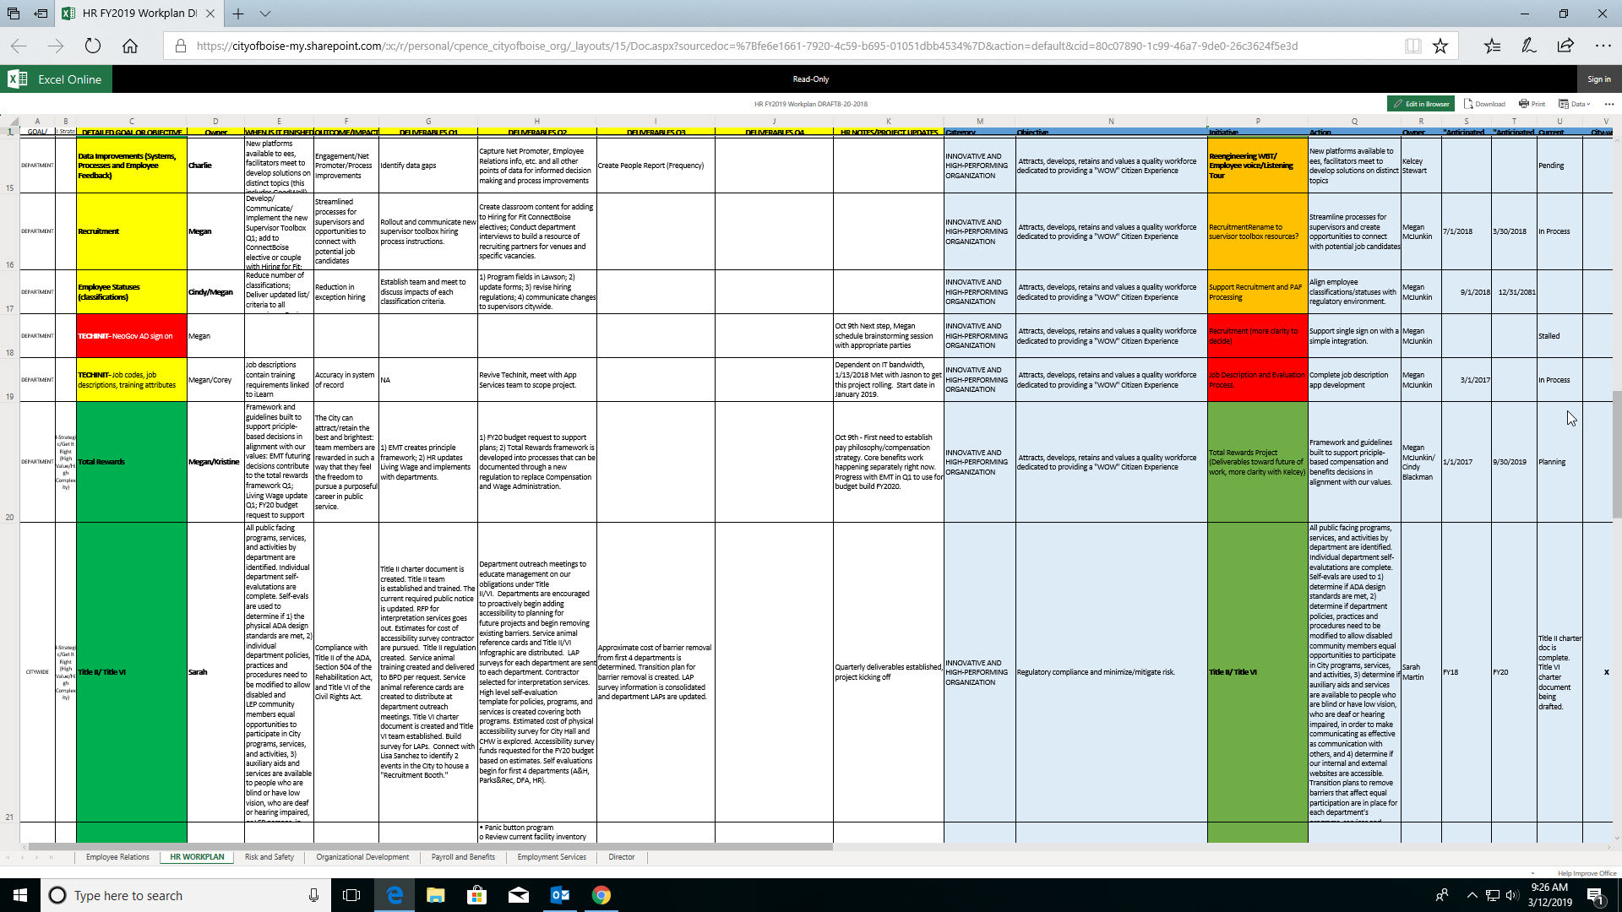Image resolution: width=1622 pixels, height=912 pixels.
Task: Click the Create People Report (Frequency) cell
Action: click(x=656, y=166)
